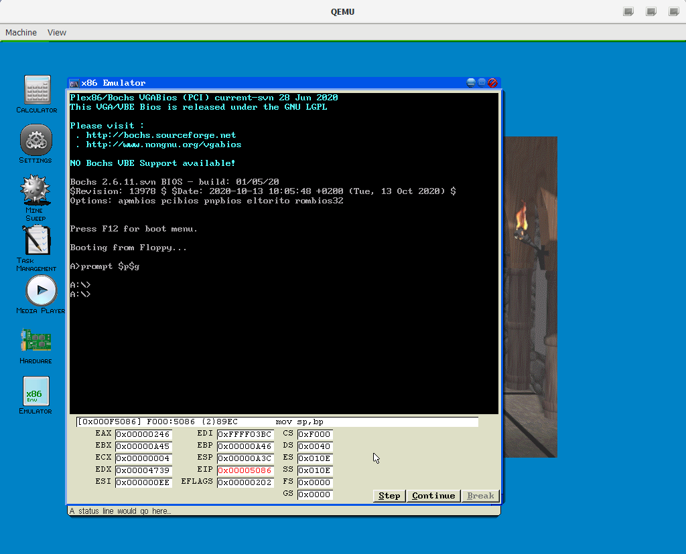Viewport: 686px width, 554px height.
Task: Click the CS segment register field
Action: tap(315, 434)
